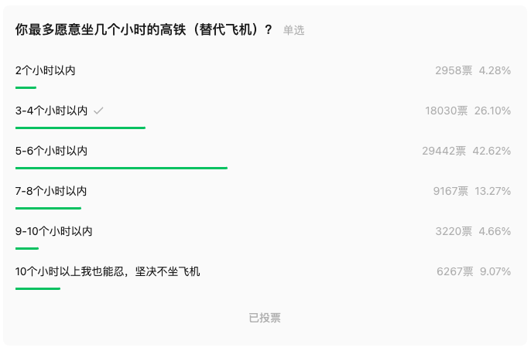Click the 29442票 vote count
531x351 pixels.
(444, 151)
